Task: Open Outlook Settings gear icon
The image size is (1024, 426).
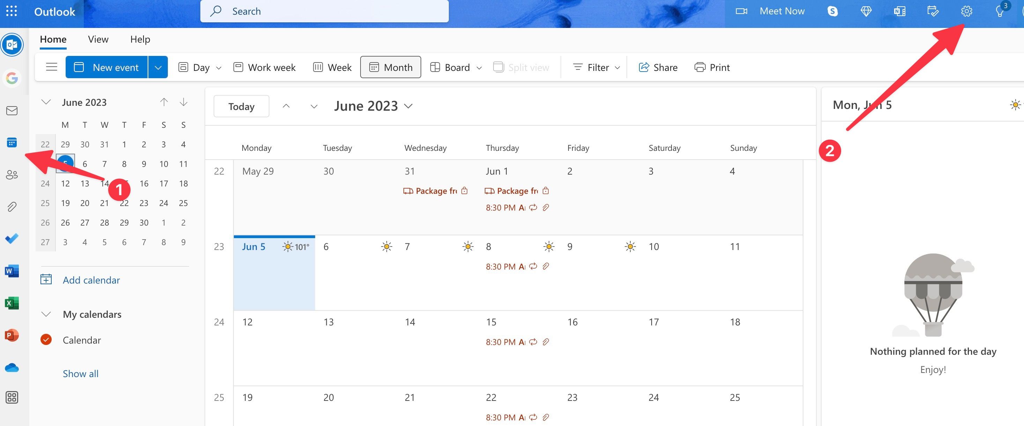Action: tap(966, 10)
